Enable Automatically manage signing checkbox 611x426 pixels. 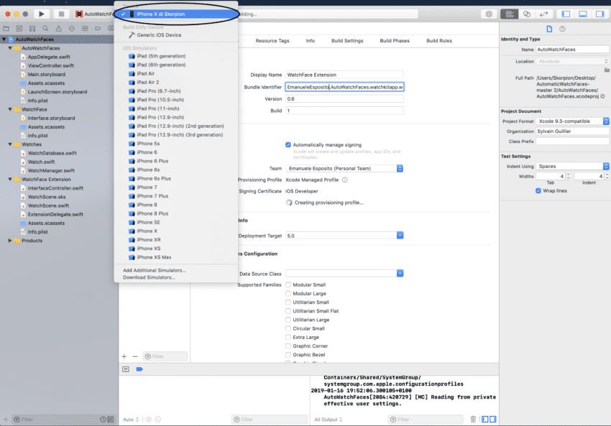[288, 145]
